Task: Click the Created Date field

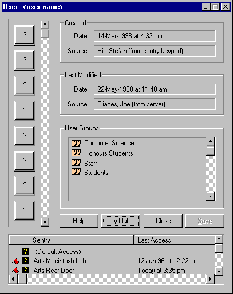Action: coord(155,36)
